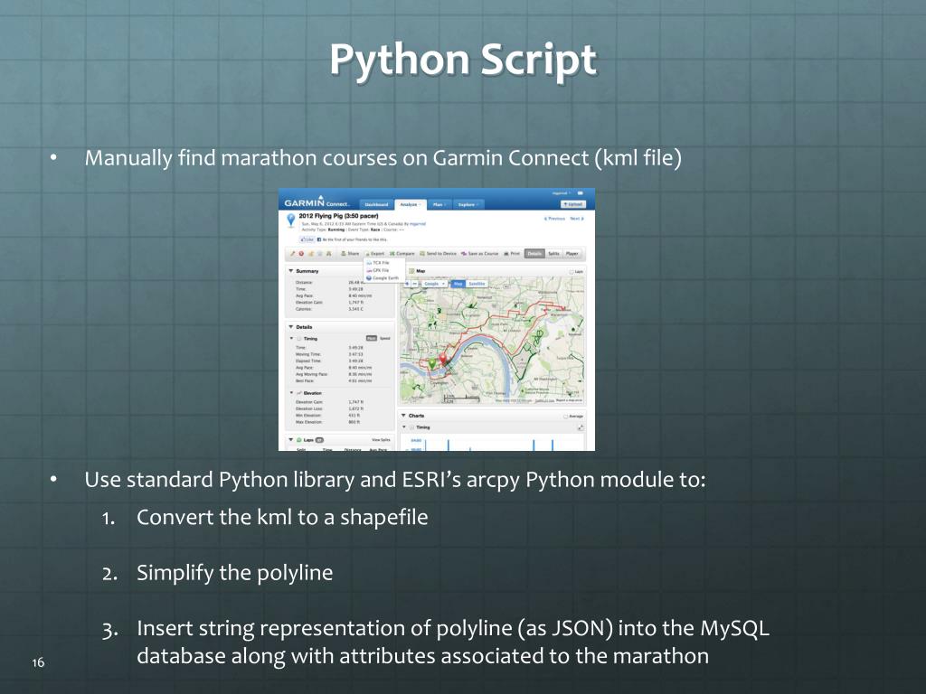Click the View Splits link
The width and height of the screenshot is (926, 694).
click(381, 440)
